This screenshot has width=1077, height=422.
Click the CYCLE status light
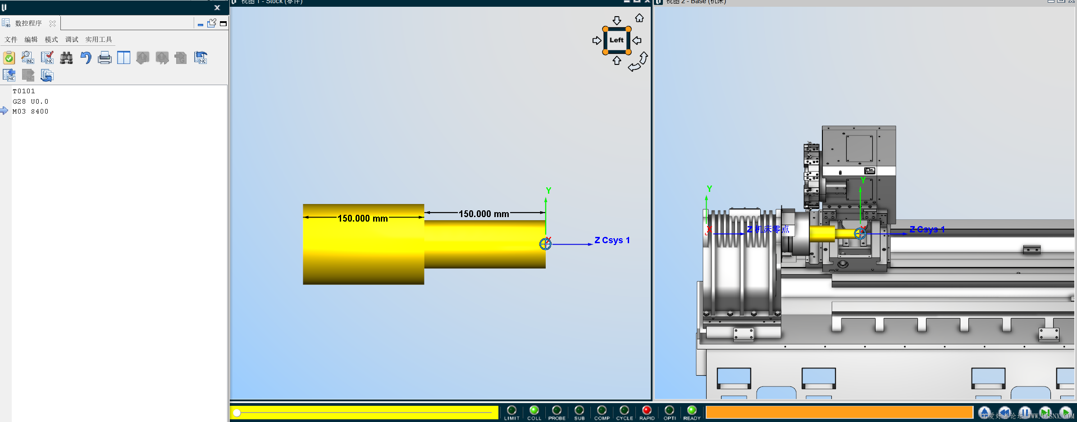pyautogui.click(x=625, y=410)
